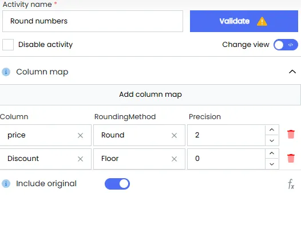Click the Activity name input field
The image size is (301, 232).
93,21
